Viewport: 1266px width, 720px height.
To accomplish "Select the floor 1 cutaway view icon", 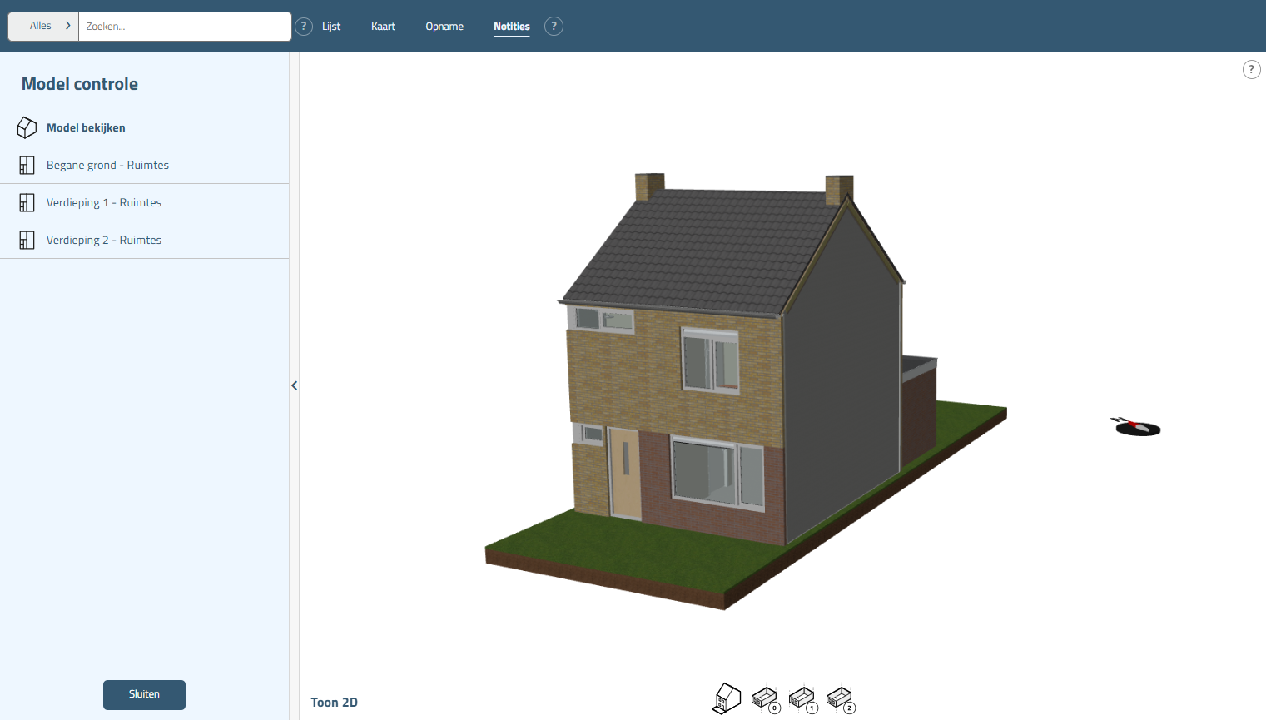I will pyautogui.click(x=802, y=698).
